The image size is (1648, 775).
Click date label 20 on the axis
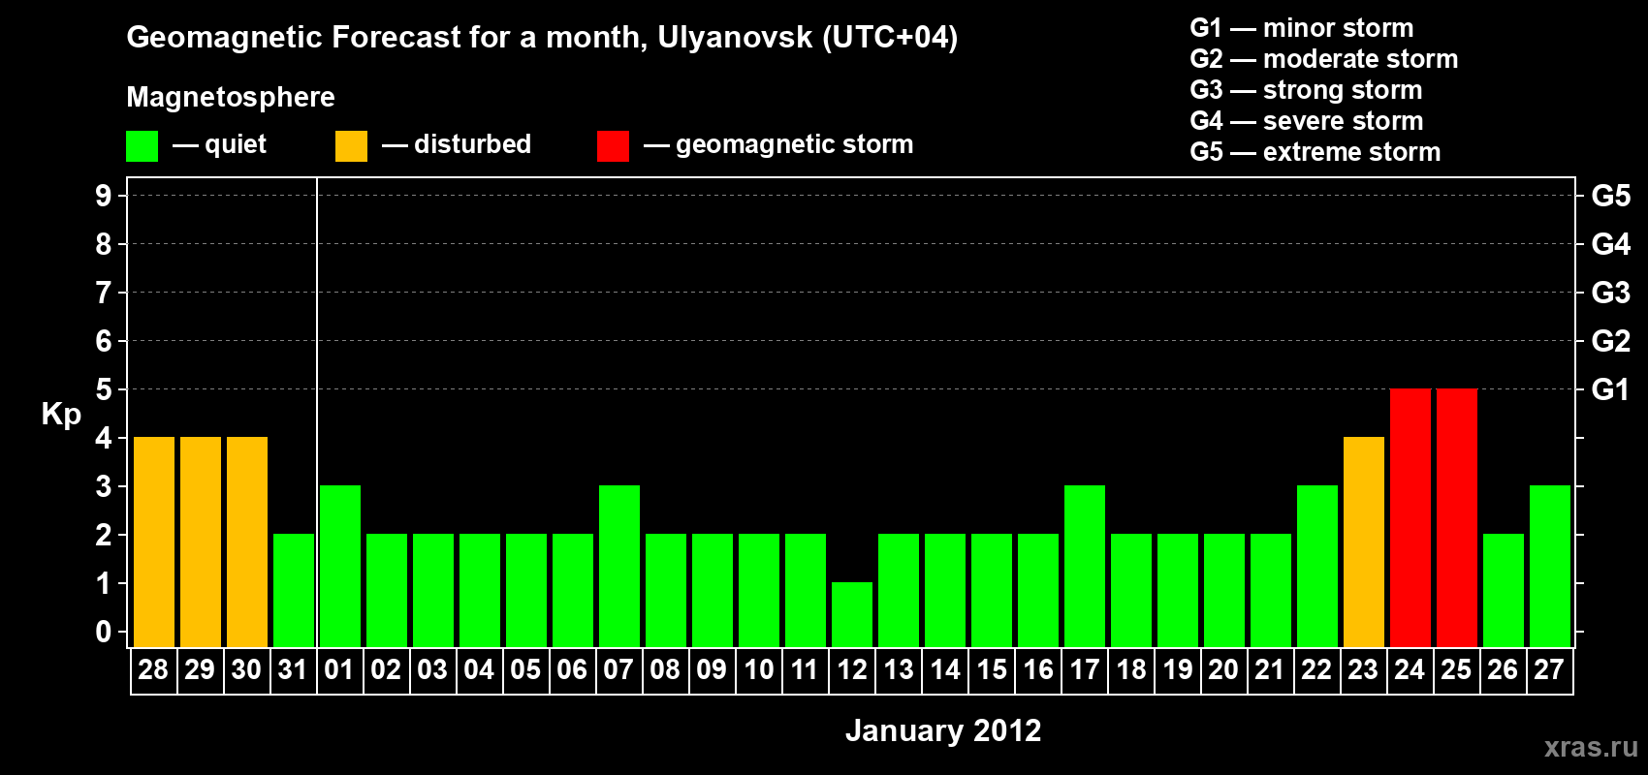click(1223, 669)
